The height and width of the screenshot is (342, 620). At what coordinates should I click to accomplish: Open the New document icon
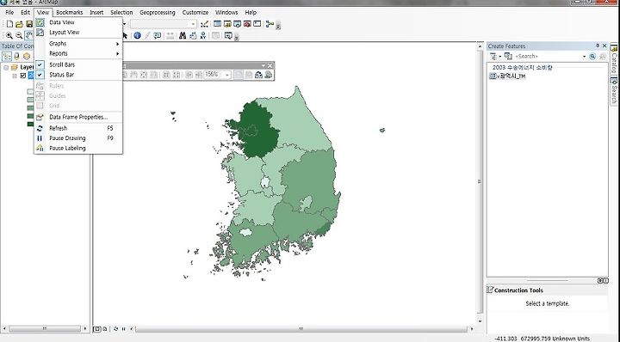[x=9, y=24]
